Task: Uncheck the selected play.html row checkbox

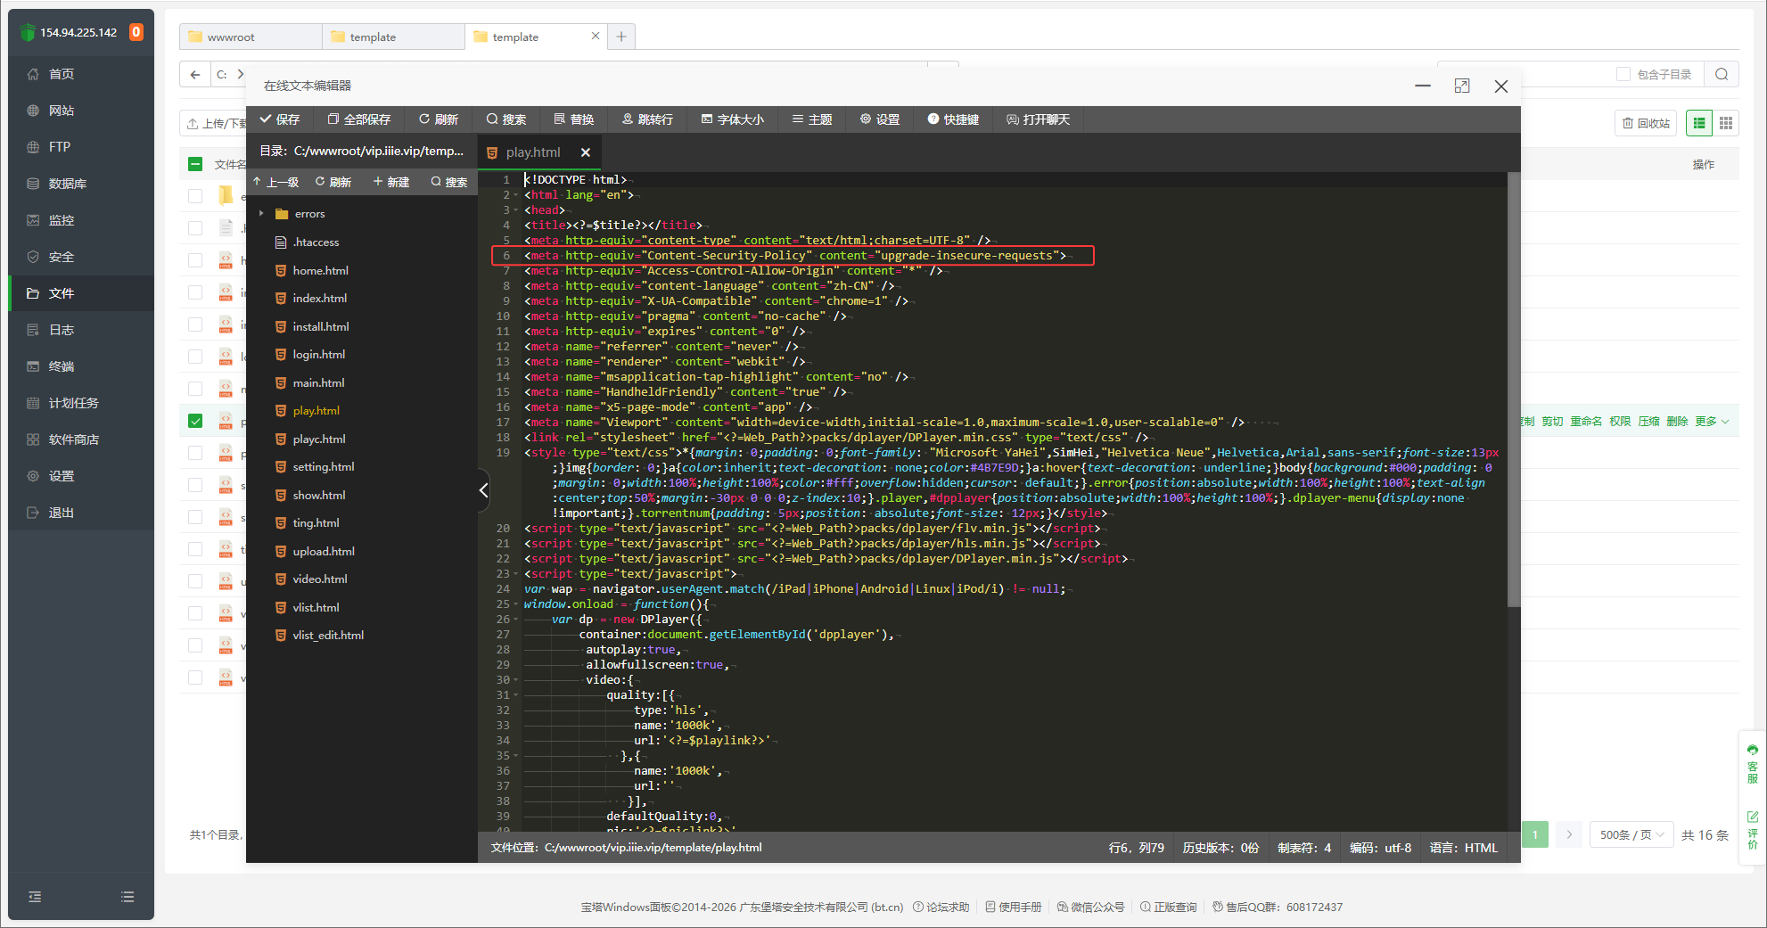Action: point(195,421)
